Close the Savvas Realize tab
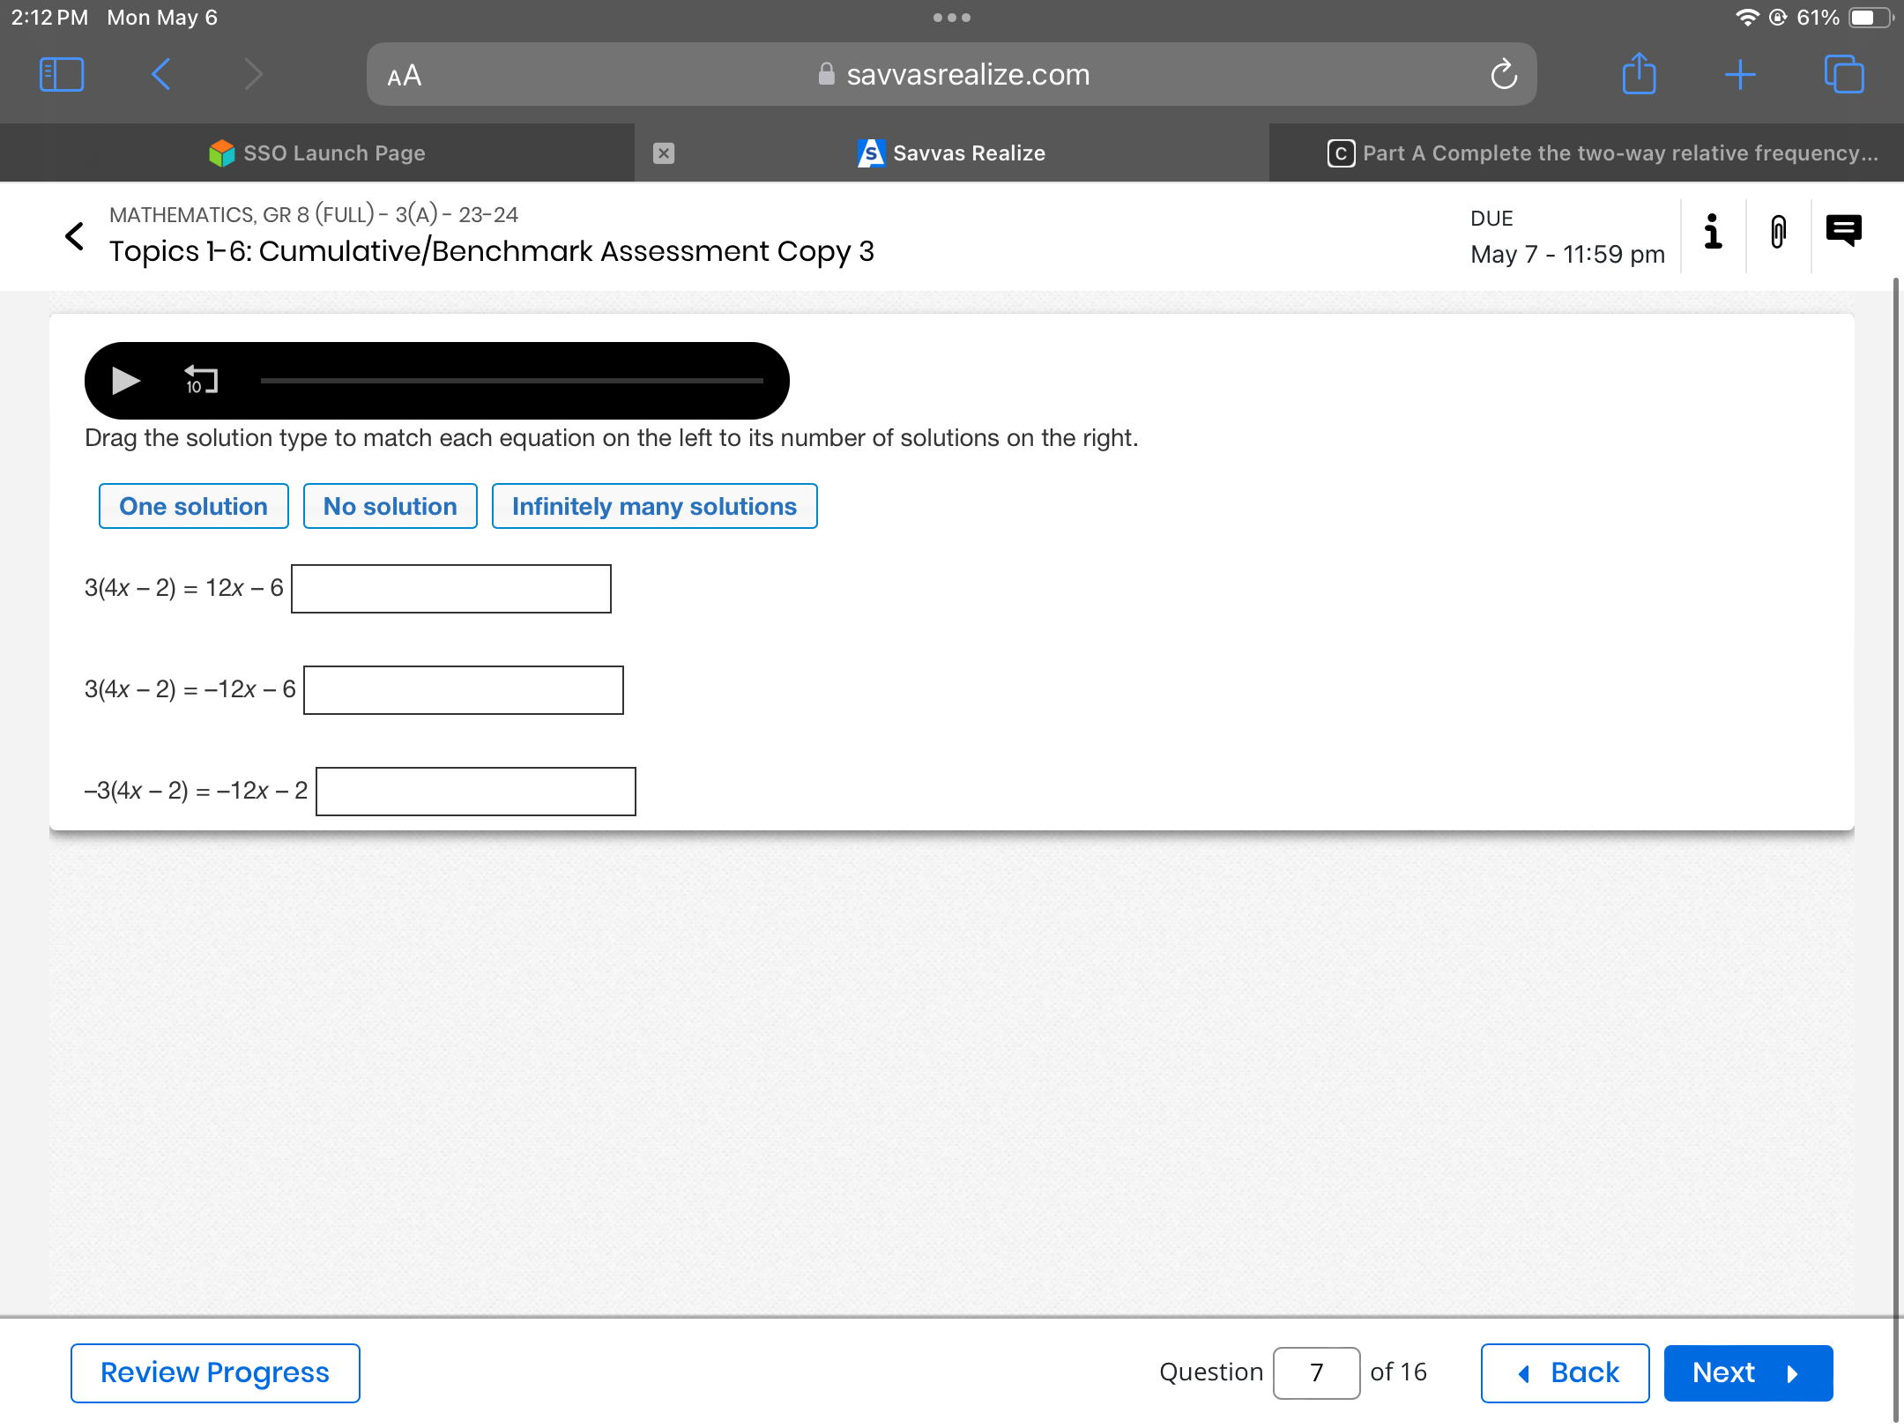1904x1428 pixels. pyautogui.click(x=664, y=153)
